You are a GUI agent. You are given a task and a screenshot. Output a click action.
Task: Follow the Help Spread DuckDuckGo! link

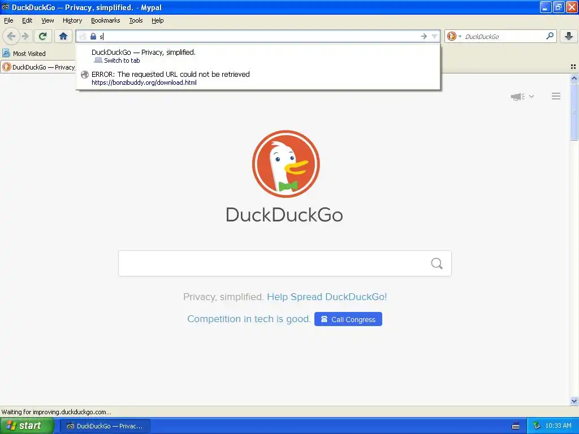(327, 297)
